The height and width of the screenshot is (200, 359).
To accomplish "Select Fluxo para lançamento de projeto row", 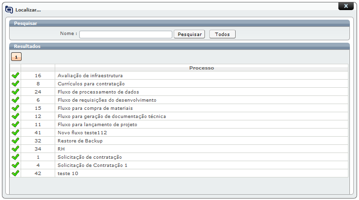I will tap(97, 124).
